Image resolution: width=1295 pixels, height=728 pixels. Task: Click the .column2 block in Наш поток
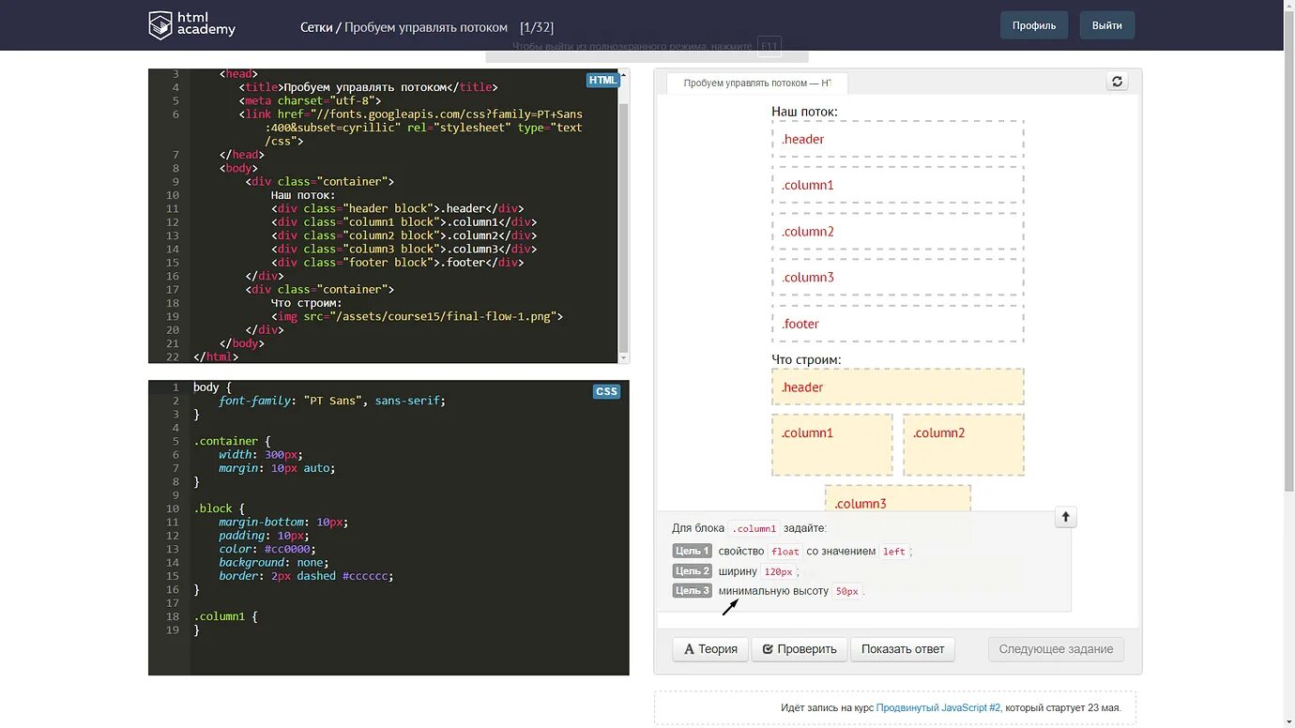point(897,232)
